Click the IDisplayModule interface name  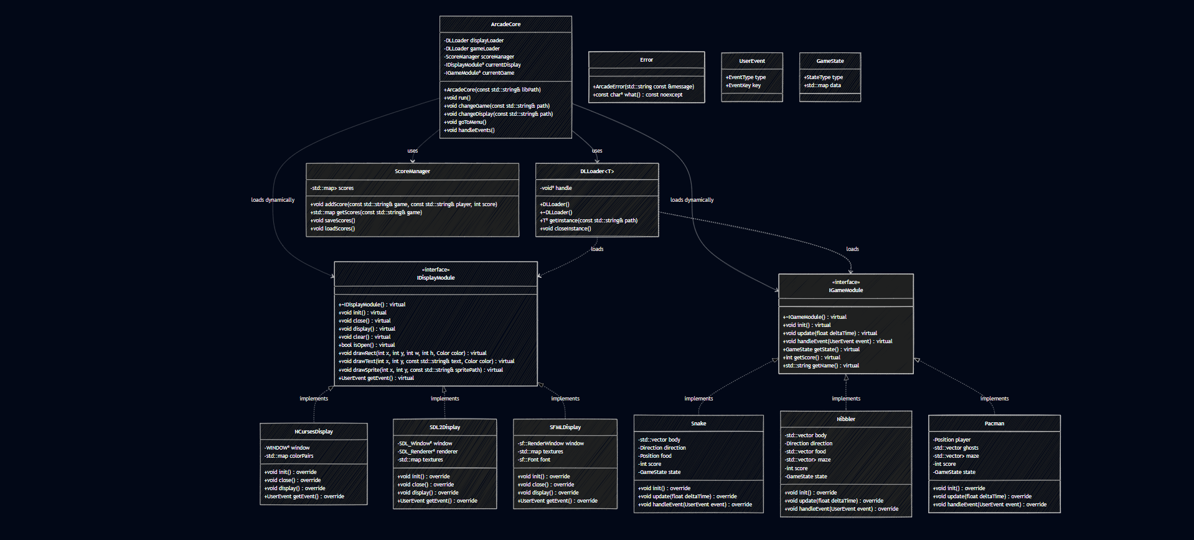coord(436,278)
